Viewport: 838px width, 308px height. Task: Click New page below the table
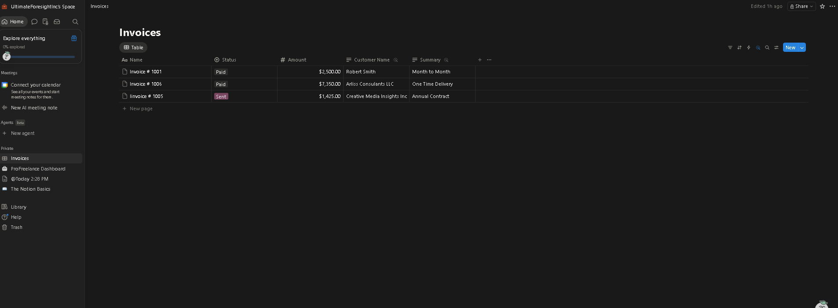tap(141, 109)
